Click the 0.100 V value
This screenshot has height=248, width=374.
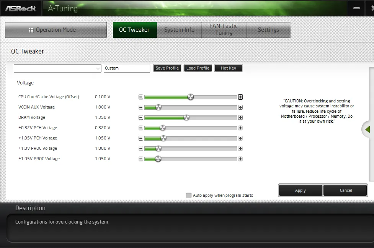[x=103, y=97]
